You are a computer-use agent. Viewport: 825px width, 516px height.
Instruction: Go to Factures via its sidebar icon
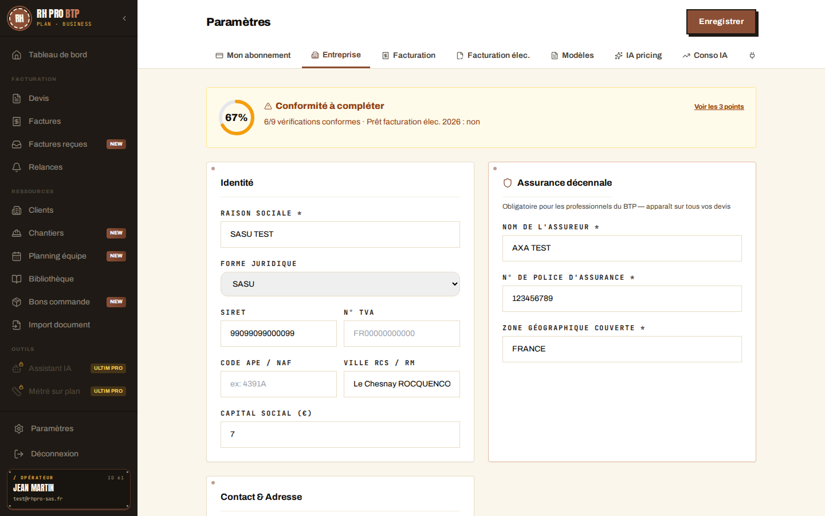point(17,122)
